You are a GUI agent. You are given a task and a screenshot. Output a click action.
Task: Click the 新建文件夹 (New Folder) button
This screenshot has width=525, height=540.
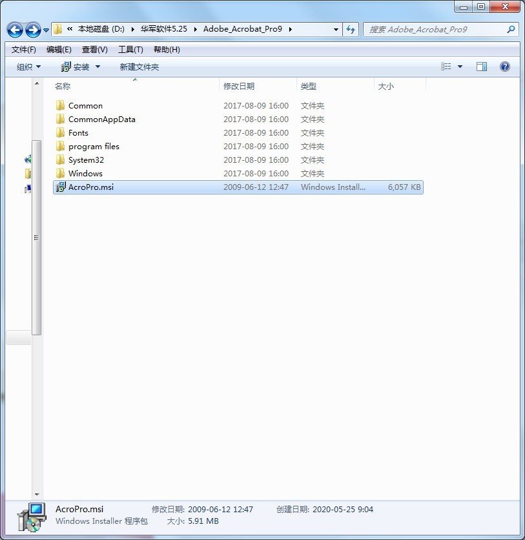139,66
